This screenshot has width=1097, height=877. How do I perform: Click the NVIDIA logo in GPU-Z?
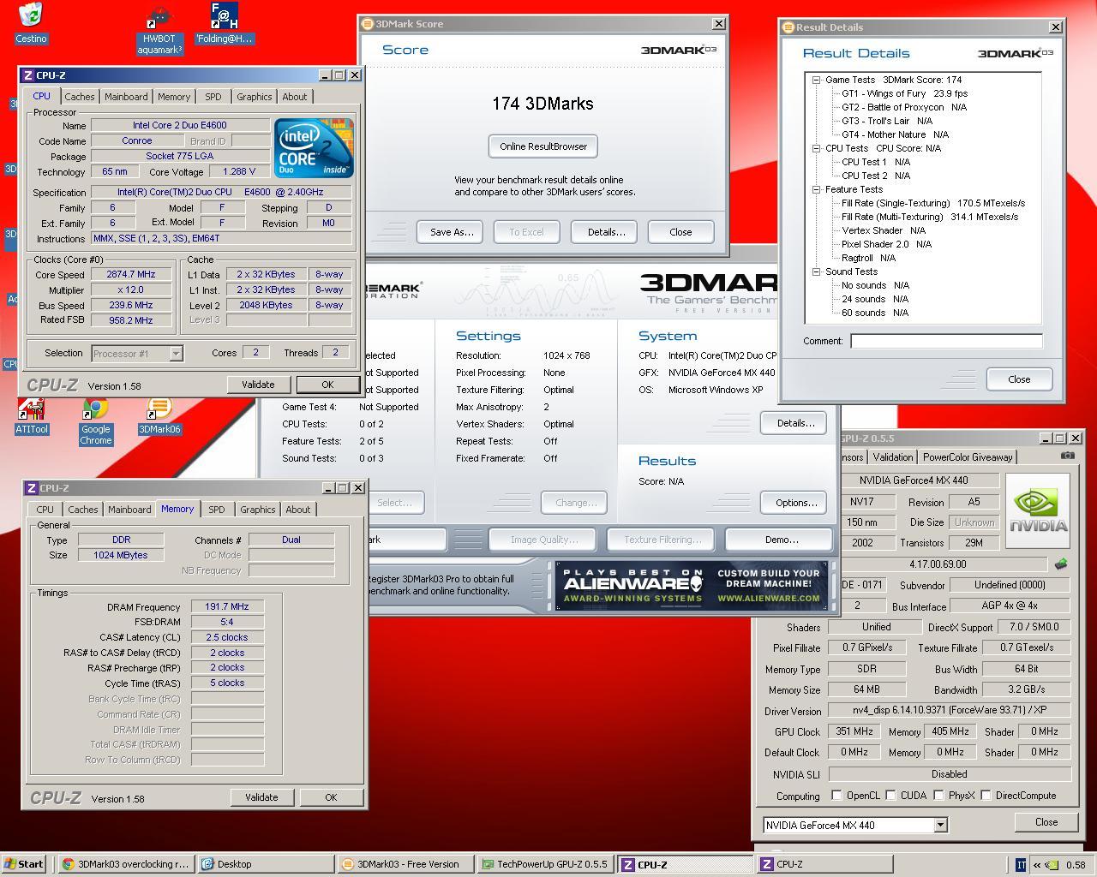tap(1038, 511)
